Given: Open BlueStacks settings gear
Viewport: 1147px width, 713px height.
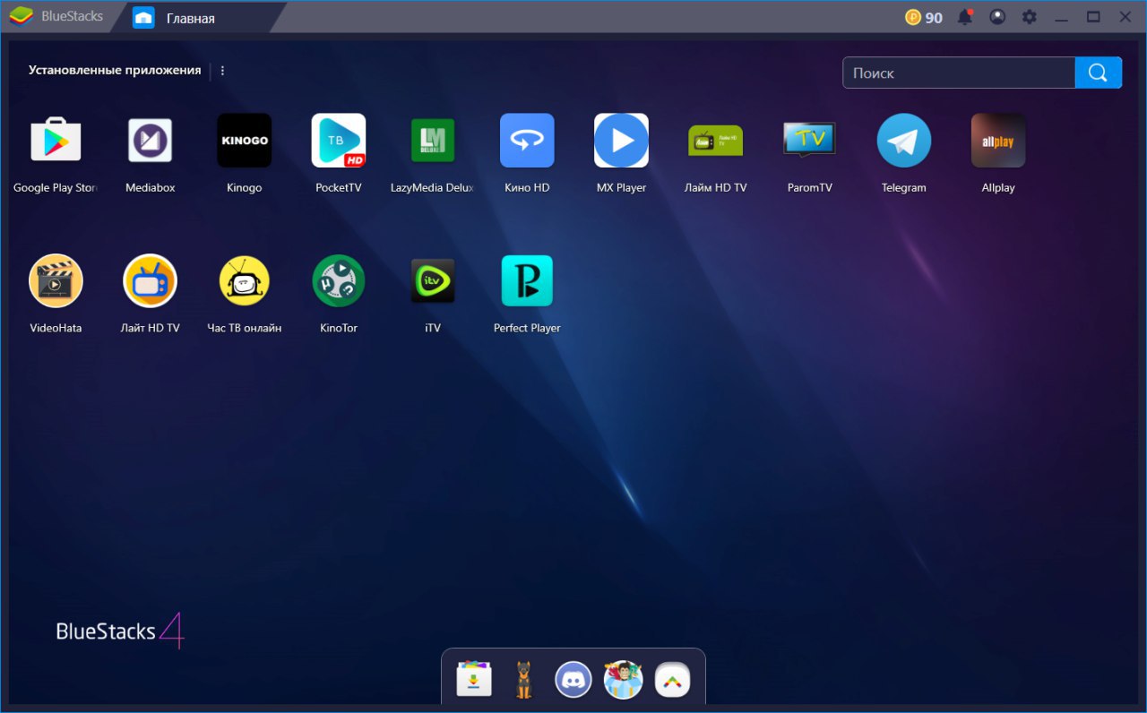Looking at the screenshot, I should (x=1030, y=17).
